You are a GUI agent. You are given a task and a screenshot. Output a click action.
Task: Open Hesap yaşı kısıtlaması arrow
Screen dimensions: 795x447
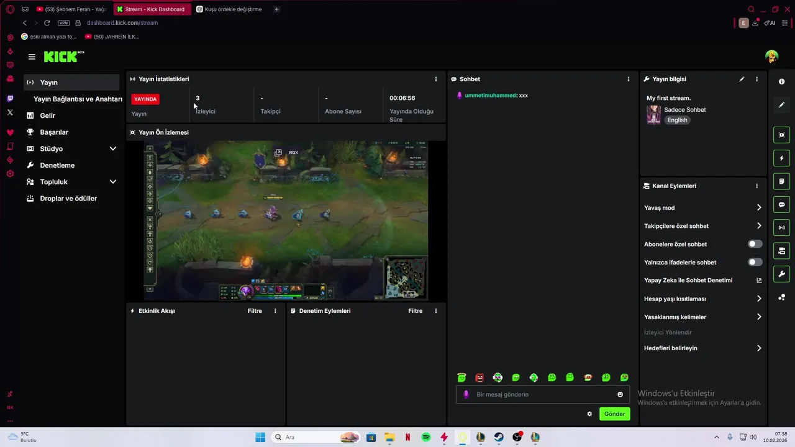point(759,299)
